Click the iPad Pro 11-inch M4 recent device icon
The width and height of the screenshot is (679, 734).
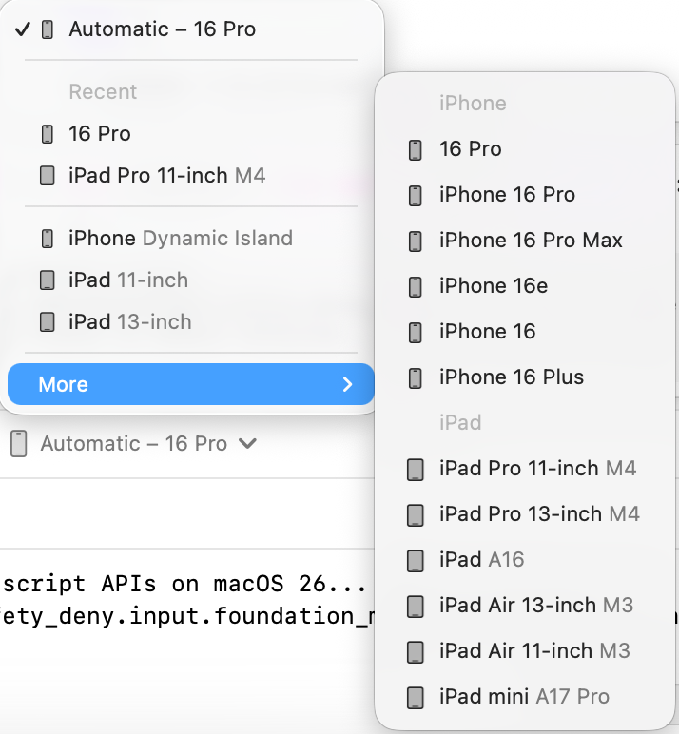[x=48, y=176]
